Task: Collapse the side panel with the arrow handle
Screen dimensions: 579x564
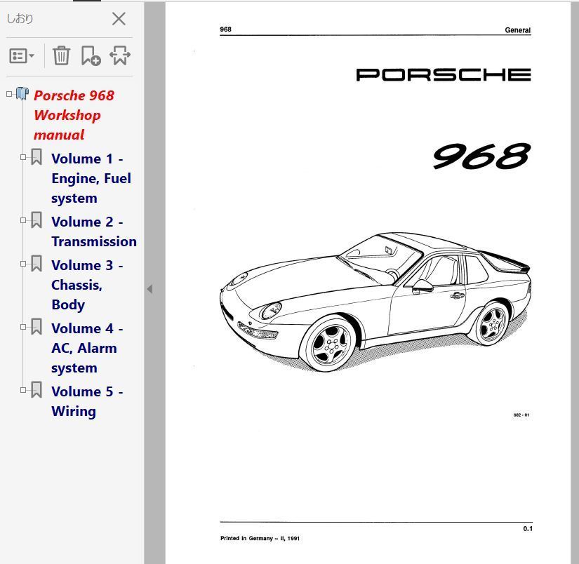Action: [149, 288]
